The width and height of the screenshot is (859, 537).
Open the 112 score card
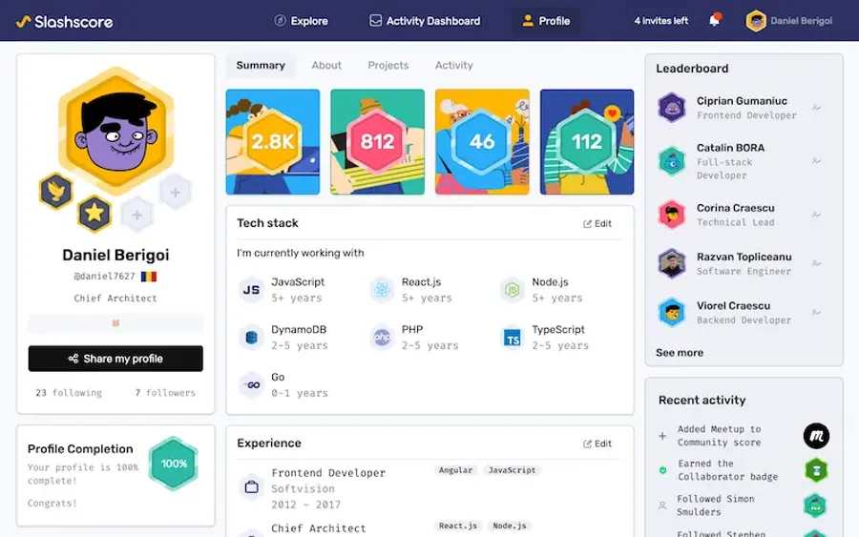[587, 142]
